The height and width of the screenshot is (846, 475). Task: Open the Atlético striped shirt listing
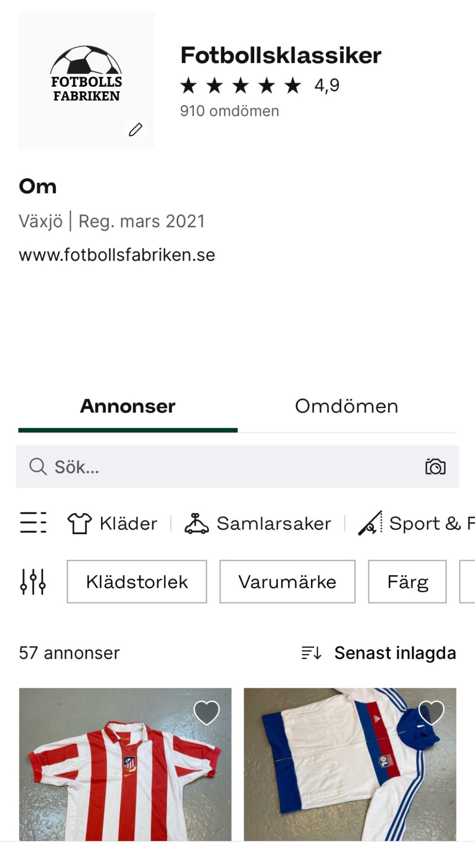[x=125, y=775]
